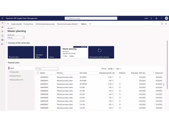The width and height of the screenshot is (169, 127).
Task: Open Workspaces icon in the sidebar
Action: coord(2,40)
